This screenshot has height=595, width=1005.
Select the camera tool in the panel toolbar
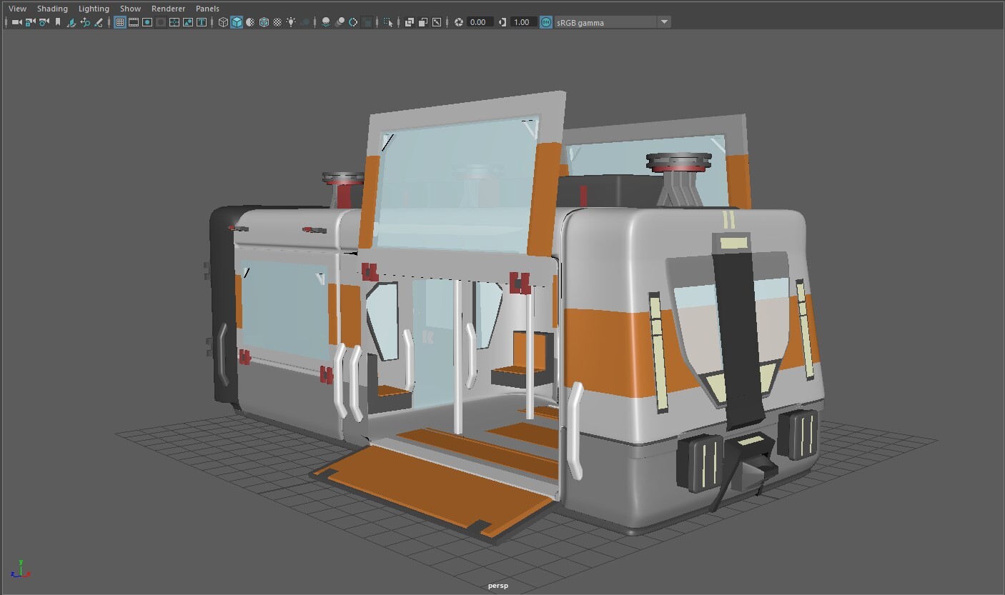[x=16, y=22]
